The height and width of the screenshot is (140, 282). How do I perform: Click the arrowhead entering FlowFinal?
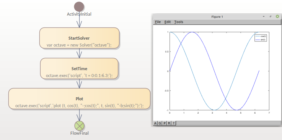79,117
